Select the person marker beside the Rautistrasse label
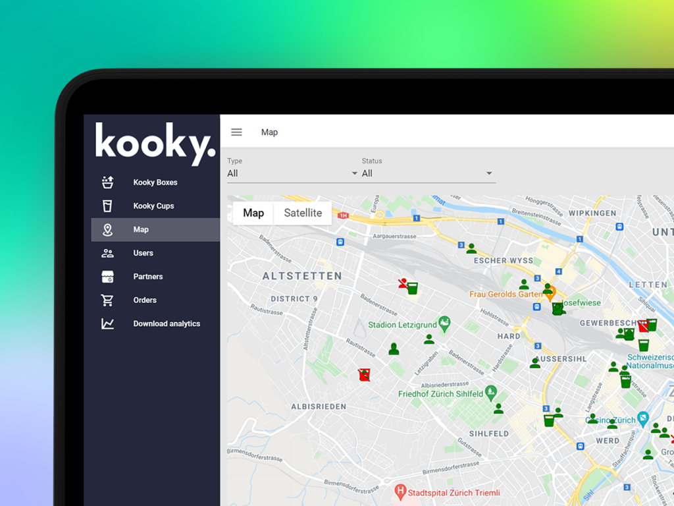Viewport: 674px width, 506px height. click(394, 349)
